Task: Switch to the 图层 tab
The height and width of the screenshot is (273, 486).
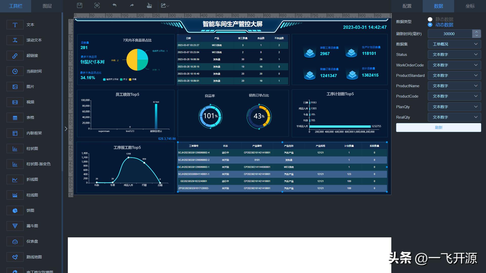Action: (x=47, y=6)
